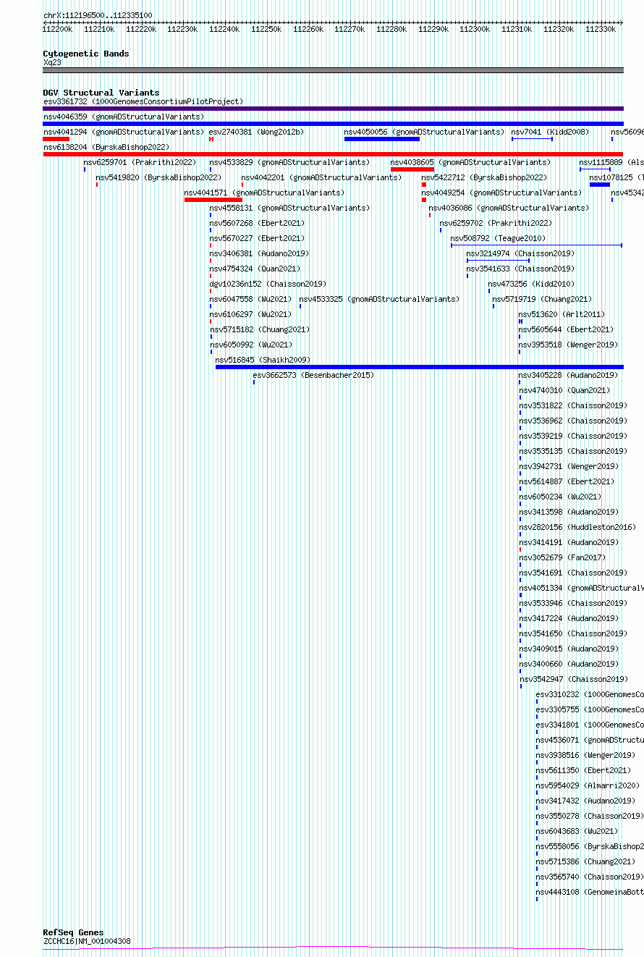Viewport: 644px width, 957px height.
Task: Select nsv6043683 (Wu2021) label
Action: [x=577, y=832]
